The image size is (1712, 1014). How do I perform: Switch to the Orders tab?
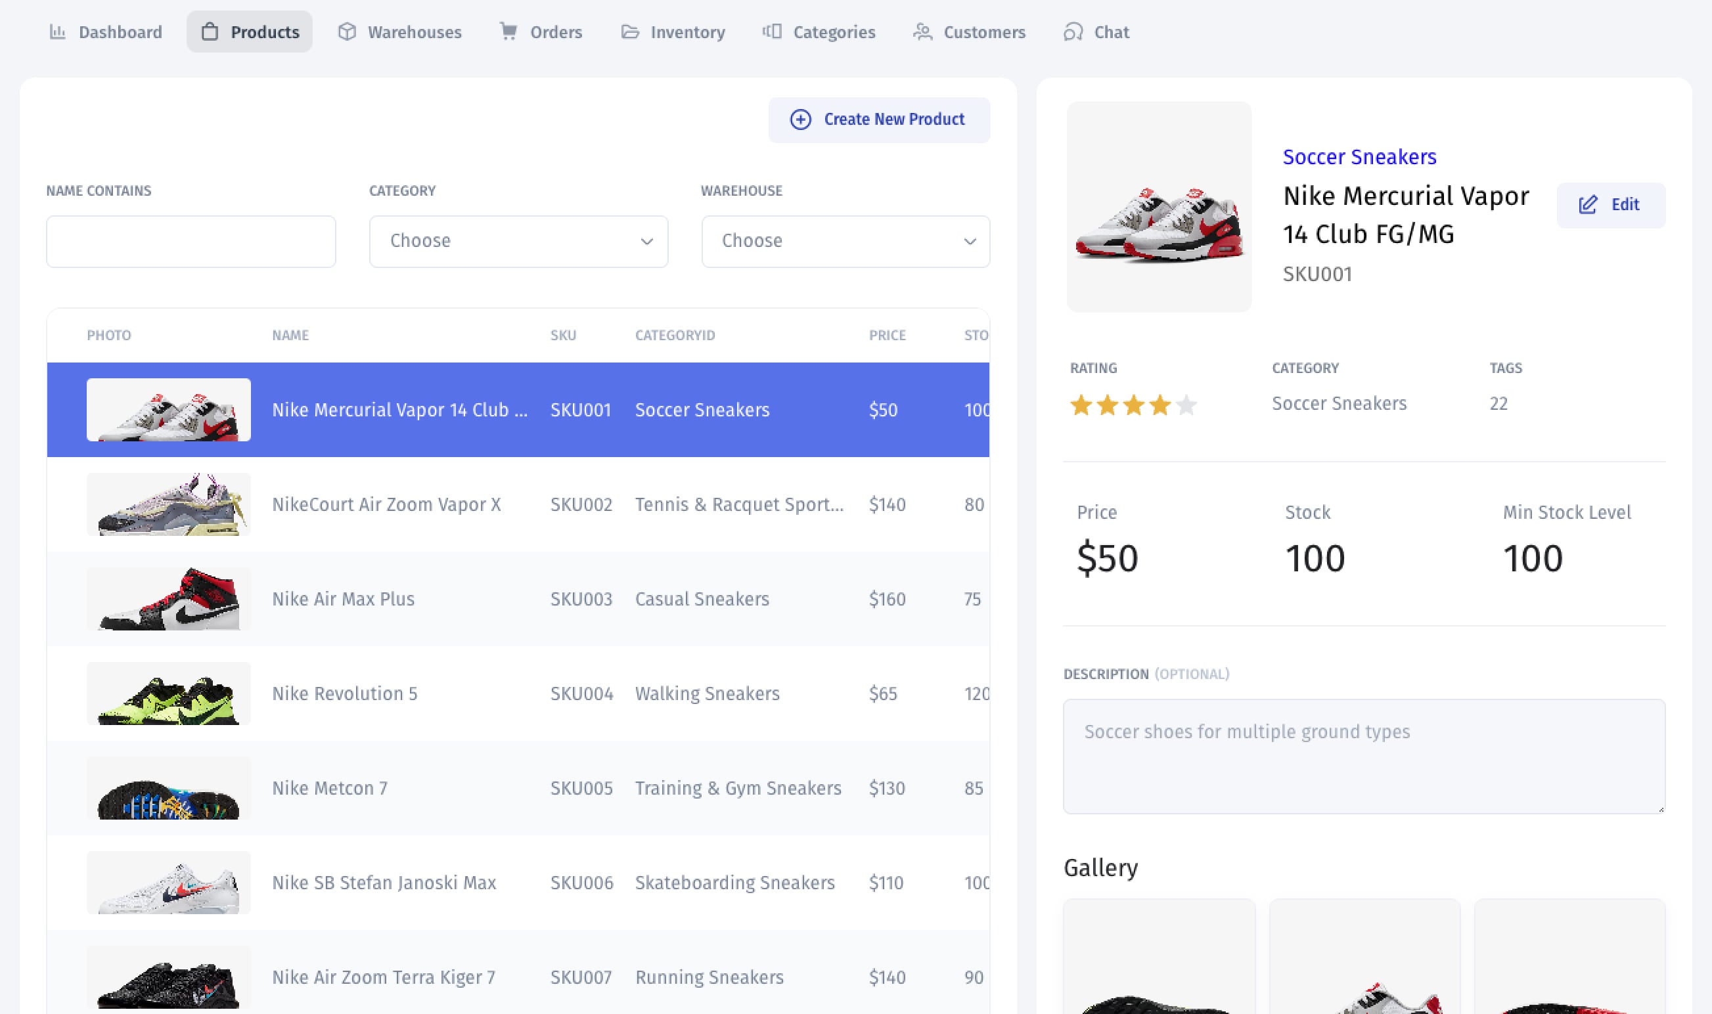(x=541, y=32)
